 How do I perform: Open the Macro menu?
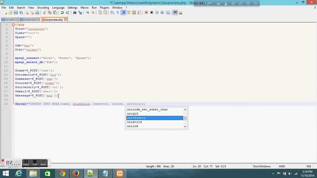click(x=85, y=8)
